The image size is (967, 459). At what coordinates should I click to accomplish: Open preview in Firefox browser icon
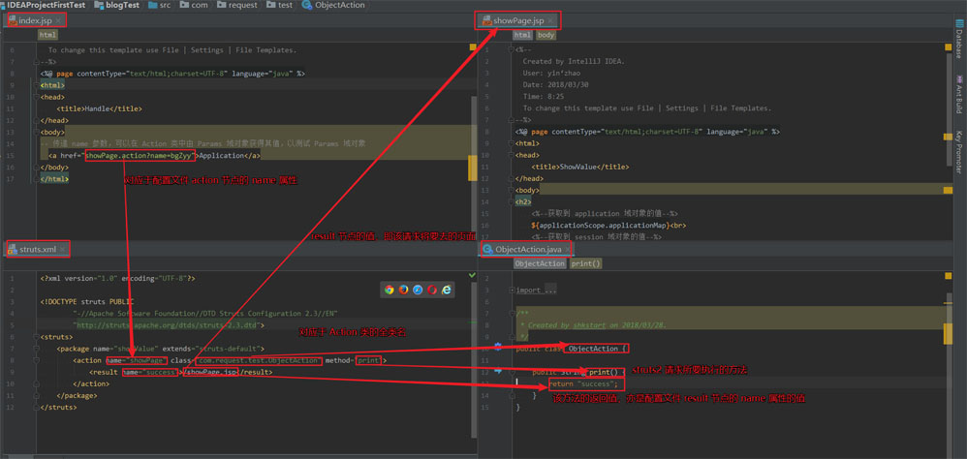click(x=404, y=290)
